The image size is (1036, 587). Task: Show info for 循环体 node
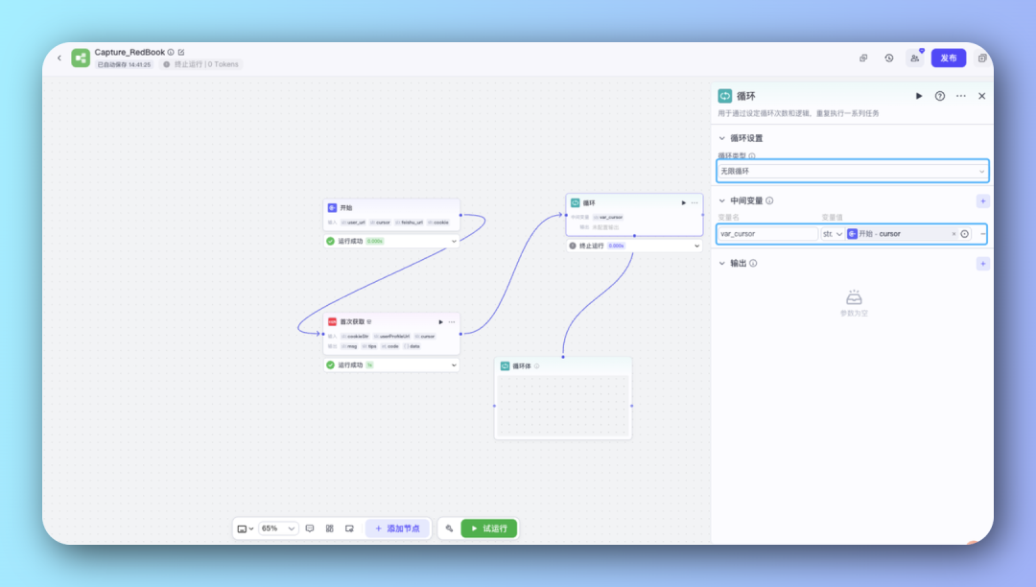coord(536,365)
